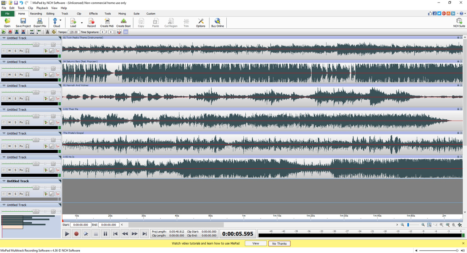Collapse the Untitled Track containing The Pirate's Gospel
Viewport: 467px width, 253px height.
tap(4, 133)
